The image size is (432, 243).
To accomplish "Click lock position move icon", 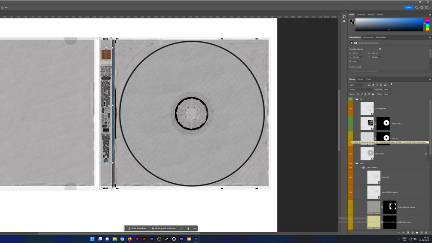I will tap(365, 94).
